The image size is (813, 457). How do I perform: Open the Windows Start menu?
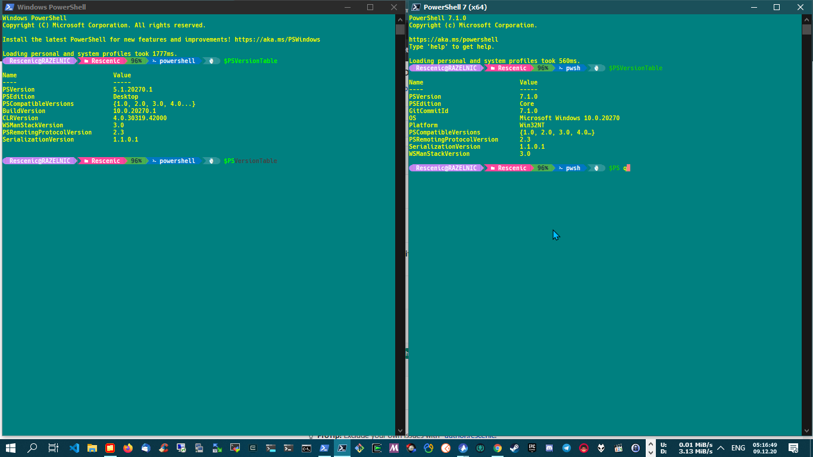pyautogui.click(x=10, y=448)
